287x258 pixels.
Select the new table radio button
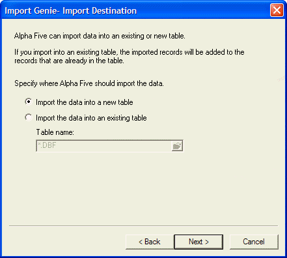[x=29, y=102]
